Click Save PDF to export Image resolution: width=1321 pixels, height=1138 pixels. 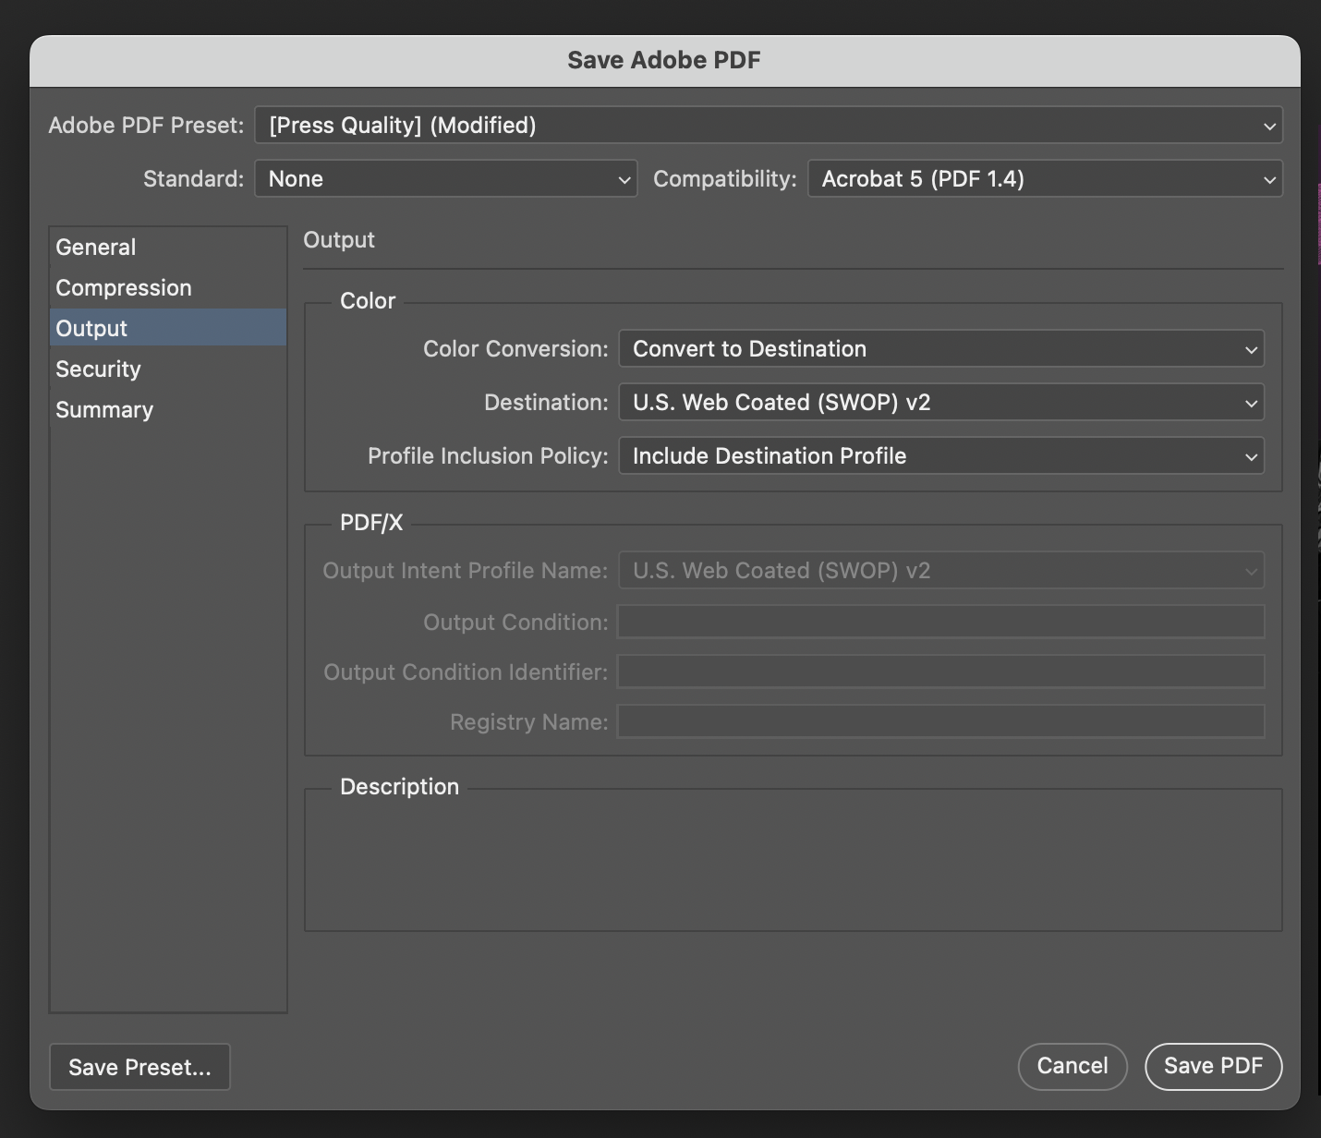tap(1213, 1066)
